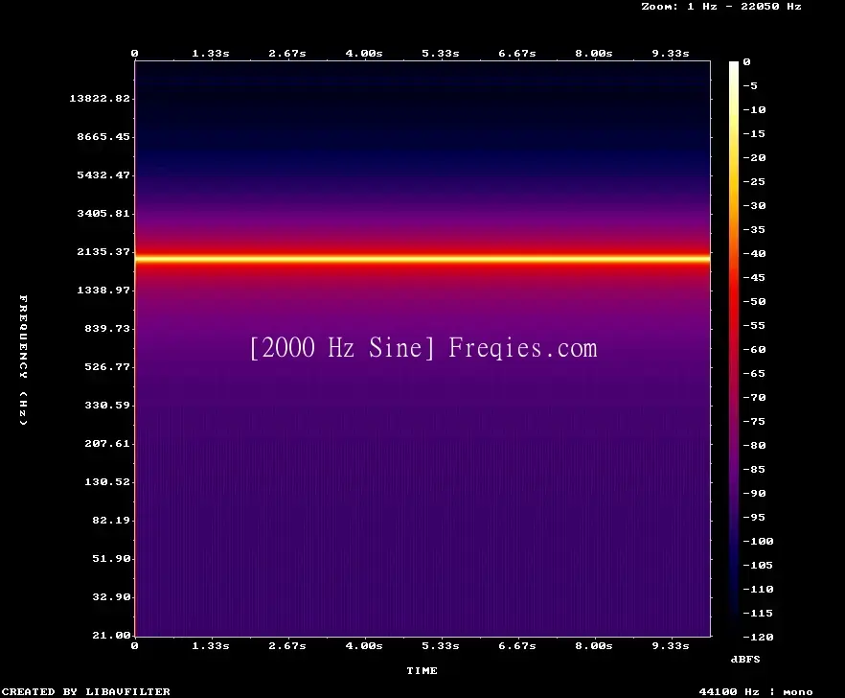Click the -65 dBFS colorbar label
The height and width of the screenshot is (698, 845).
[754, 373]
